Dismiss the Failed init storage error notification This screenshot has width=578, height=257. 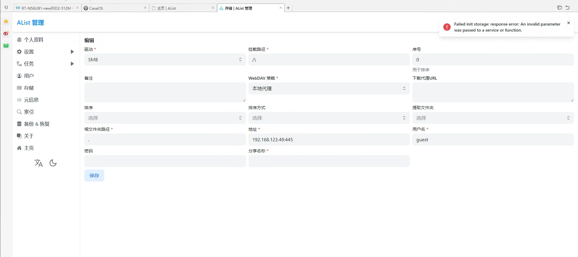coord(569,23)
